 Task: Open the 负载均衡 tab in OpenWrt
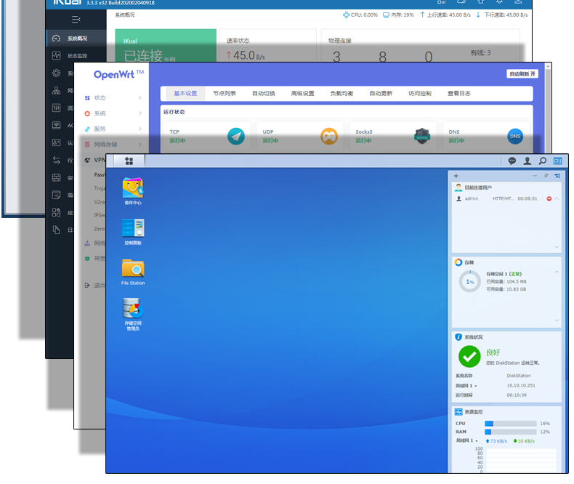(x=341, y=93)
